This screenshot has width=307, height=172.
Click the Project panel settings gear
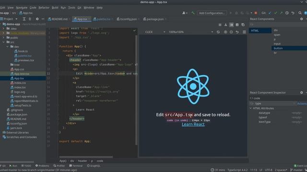(37, 19)
